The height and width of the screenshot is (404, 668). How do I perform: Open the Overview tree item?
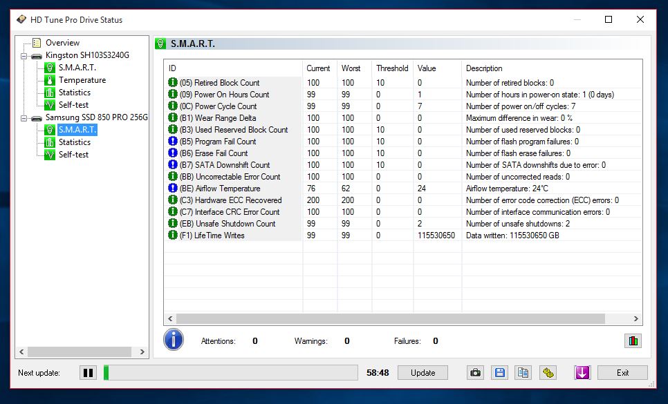[x=62, y=43]
